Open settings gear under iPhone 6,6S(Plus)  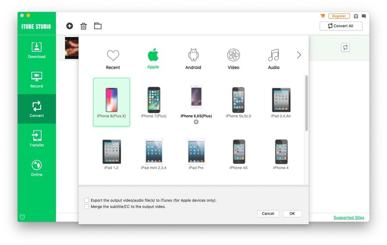196,122
